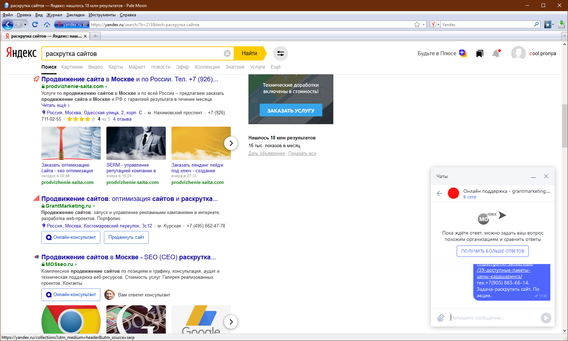Open the cool.pronya user avatar
The image size is (568, 341).
point(519,53)
